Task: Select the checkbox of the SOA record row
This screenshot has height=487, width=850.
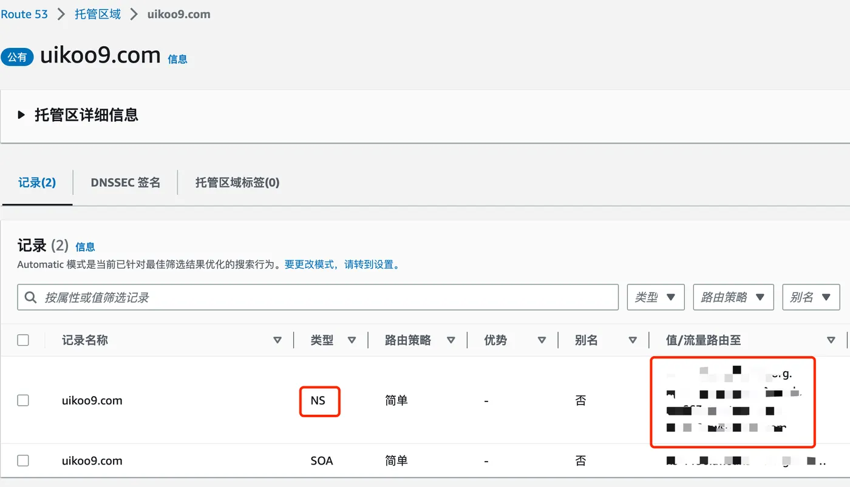Action: click(22, 460)
